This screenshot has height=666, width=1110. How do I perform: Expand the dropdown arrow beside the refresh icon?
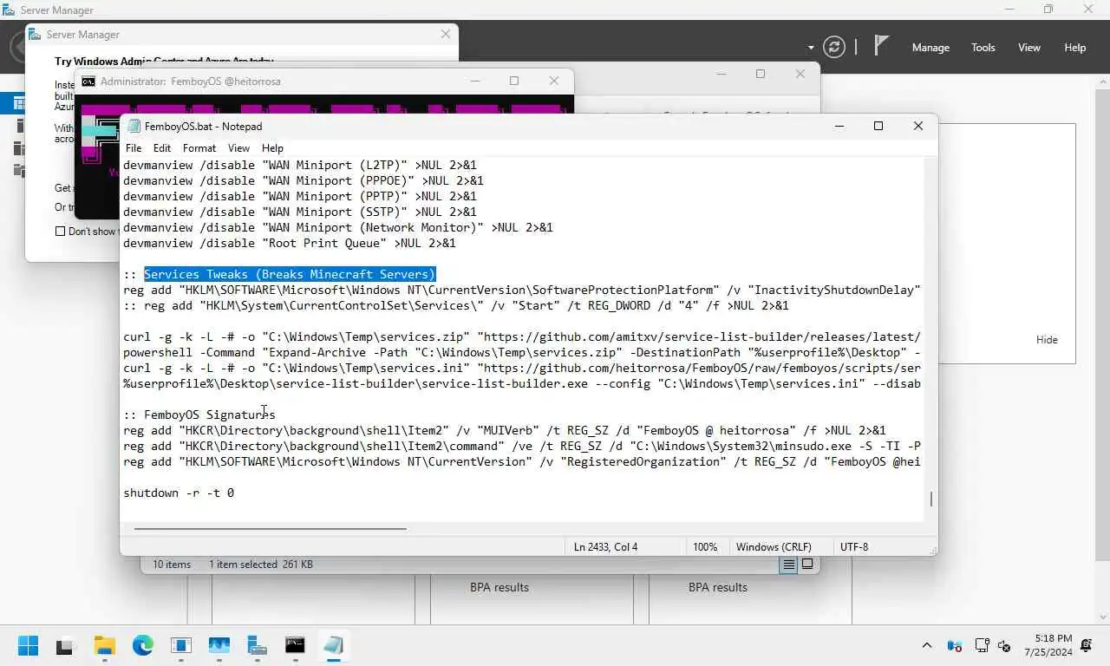point(811,48)
